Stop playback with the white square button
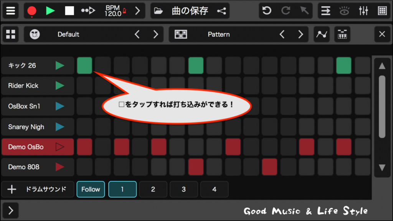This screenshot has width=393, height=221. pyautogui.click(x=69, y=11)
